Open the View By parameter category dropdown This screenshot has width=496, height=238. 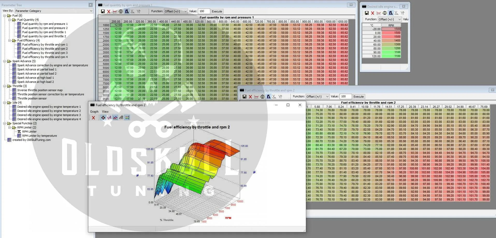[x=54, y=11]
